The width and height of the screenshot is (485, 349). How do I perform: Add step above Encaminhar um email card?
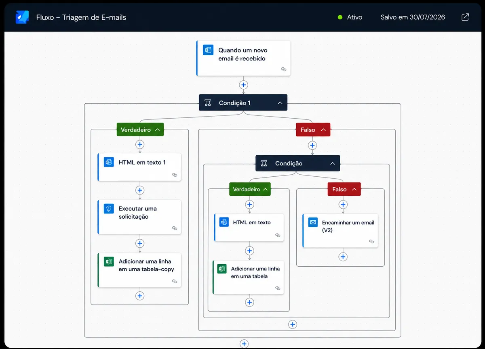point(343,205)
